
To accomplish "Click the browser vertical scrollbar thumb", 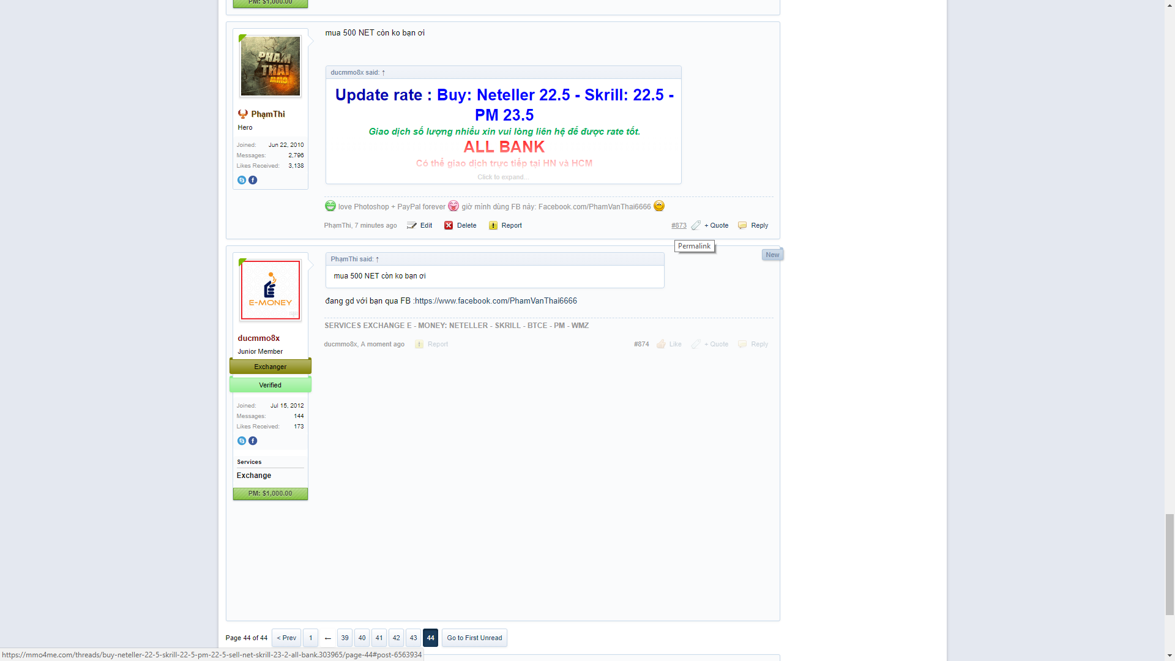I will [1169, 564].
